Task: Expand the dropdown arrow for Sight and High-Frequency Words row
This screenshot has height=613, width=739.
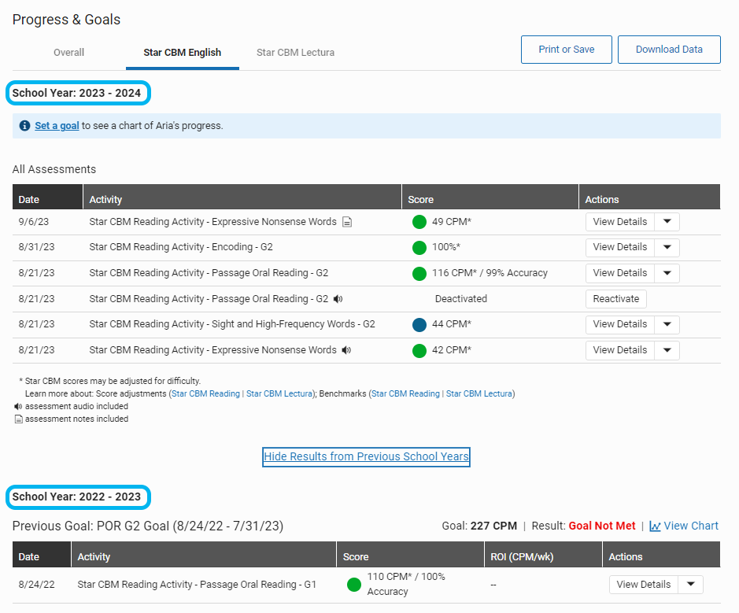Action: point(667,324)
